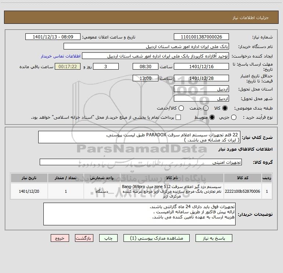This screenshot has height=273, width=283.
Task: Choose the متوسط purchase type radio
Action: click(x=212, y=117)
